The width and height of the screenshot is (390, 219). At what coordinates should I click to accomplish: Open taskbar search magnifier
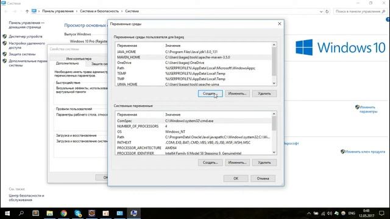pyautogui.click(x=21, y=214)
